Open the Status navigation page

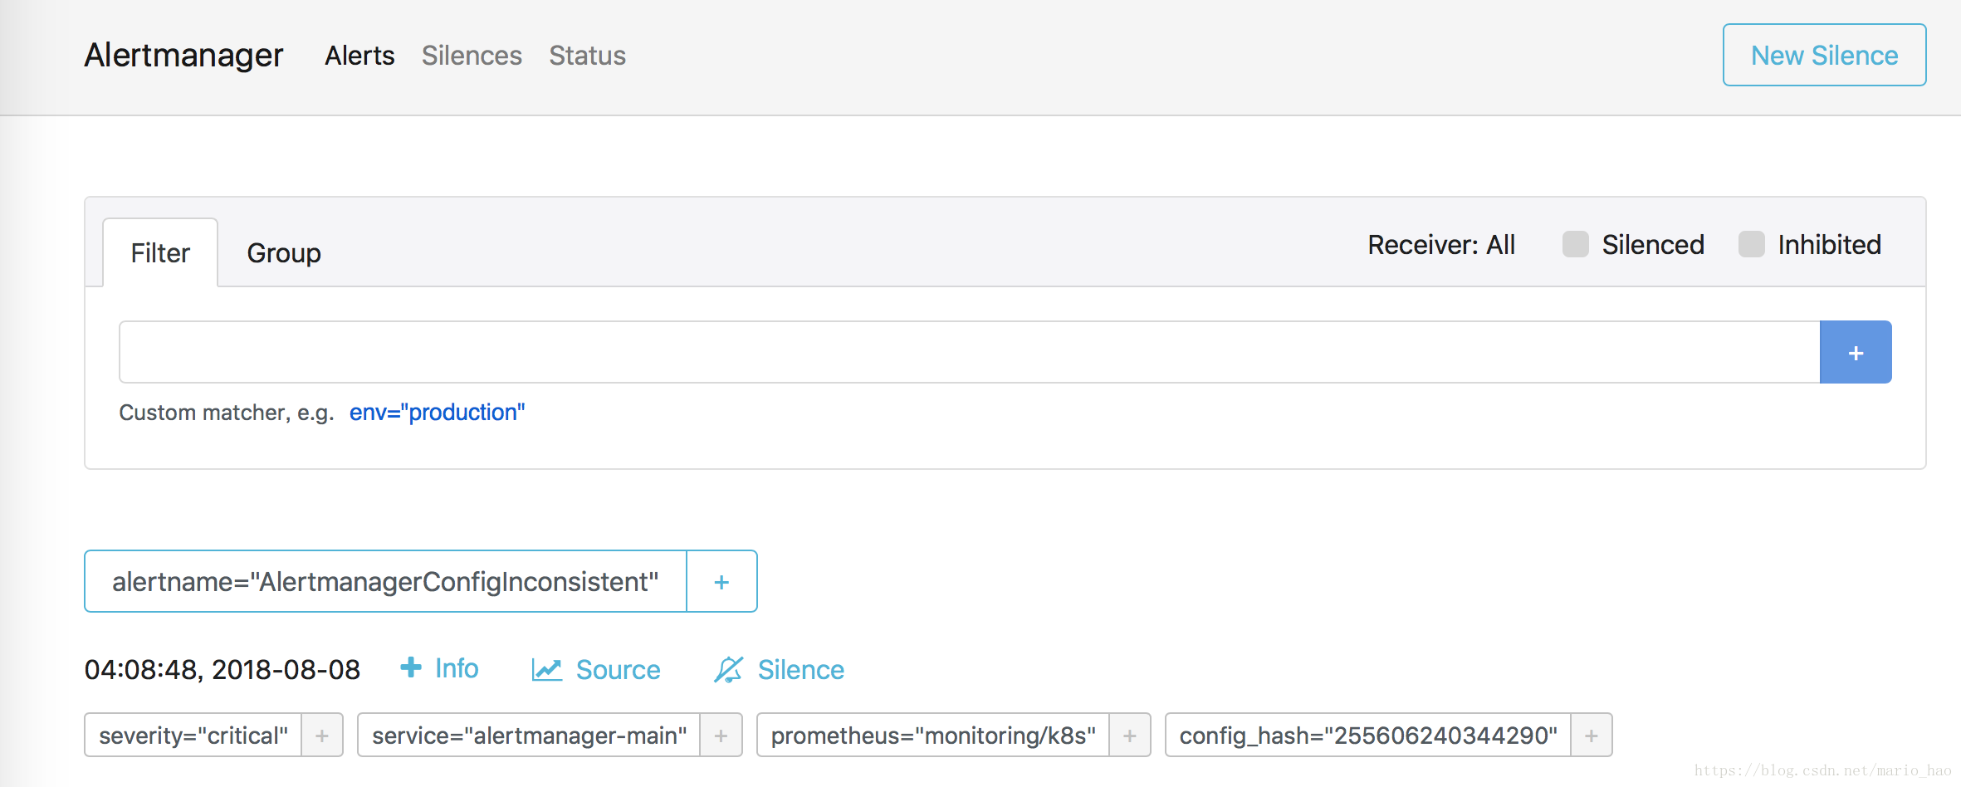coord(587,56)
